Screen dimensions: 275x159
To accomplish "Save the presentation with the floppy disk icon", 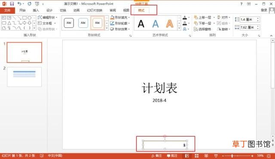I will coord(12,4).
